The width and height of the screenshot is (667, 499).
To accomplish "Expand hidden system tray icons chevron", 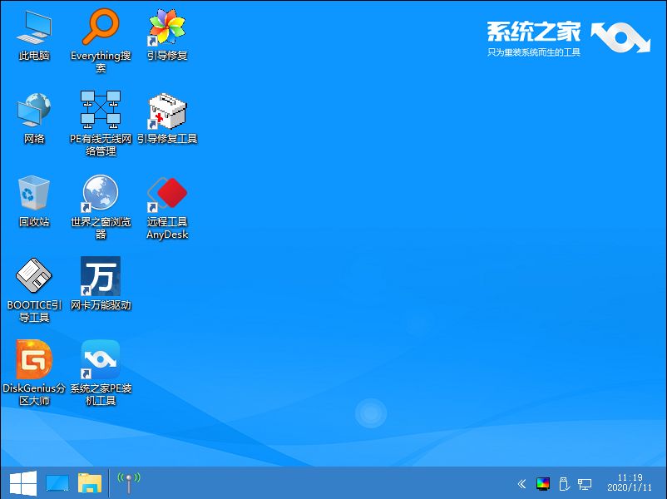I will point(521,483).
